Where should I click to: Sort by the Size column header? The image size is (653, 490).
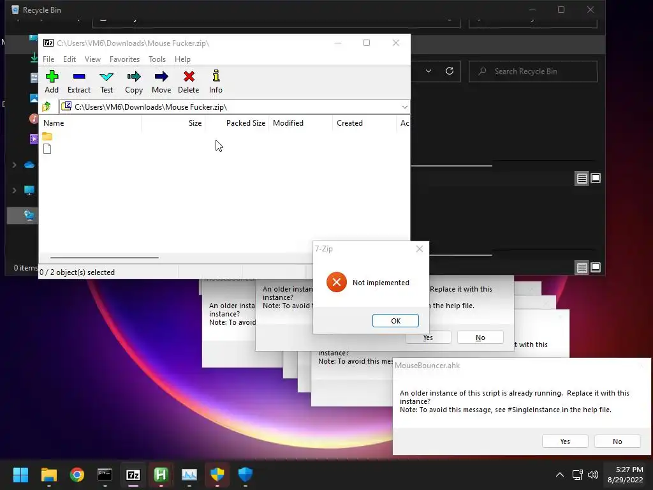[x=173, y=123]
